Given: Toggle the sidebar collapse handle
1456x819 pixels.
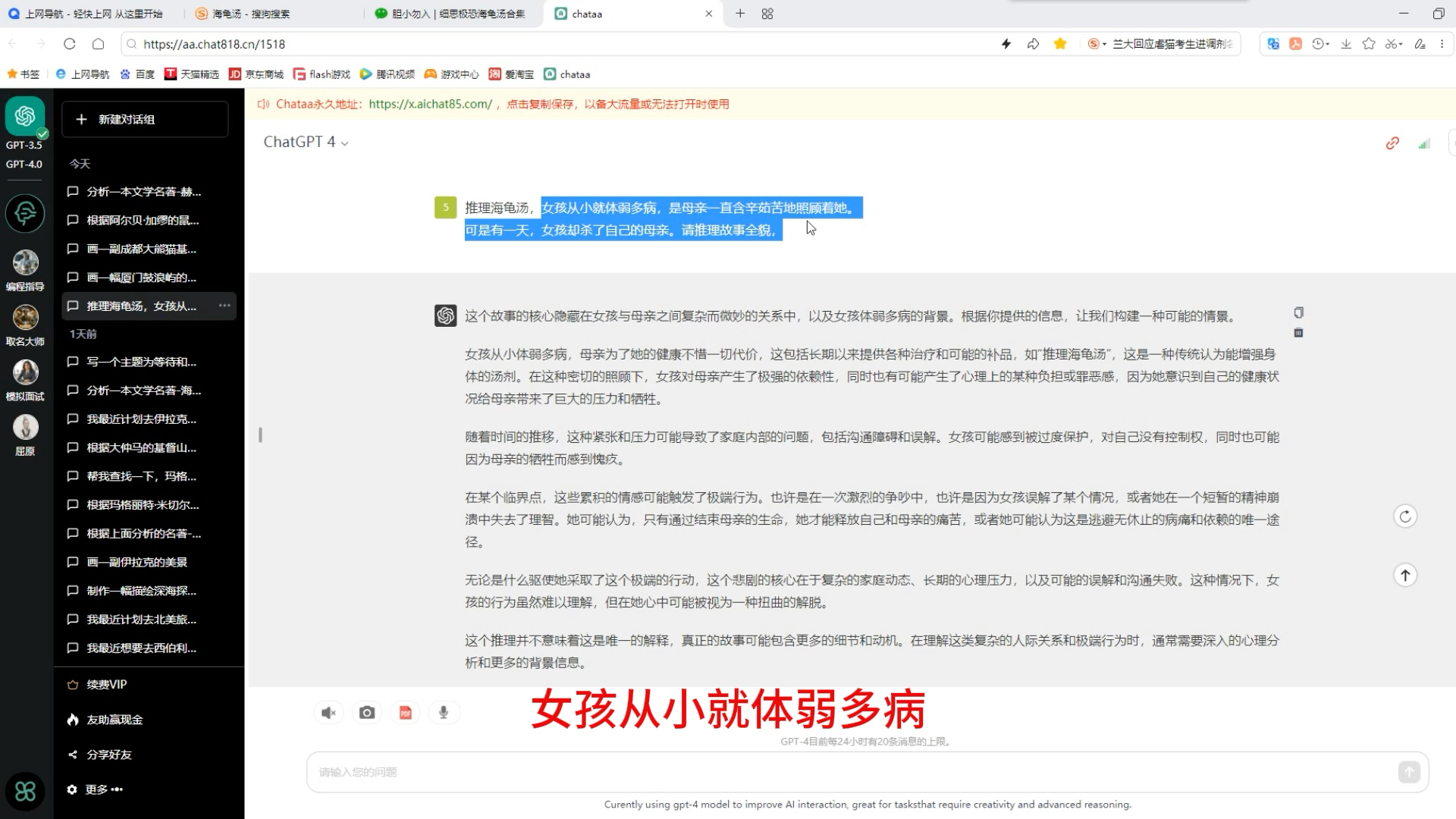Looking at the screenshot, I should [x=260, y=435].
